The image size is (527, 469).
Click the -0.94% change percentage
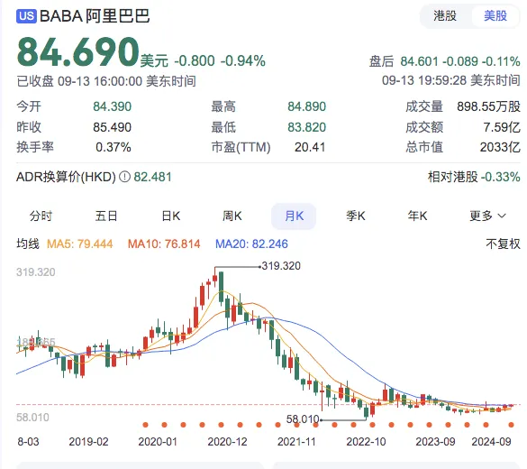[x=243, y=61]
